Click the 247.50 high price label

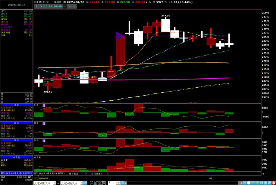coord(166,16)
